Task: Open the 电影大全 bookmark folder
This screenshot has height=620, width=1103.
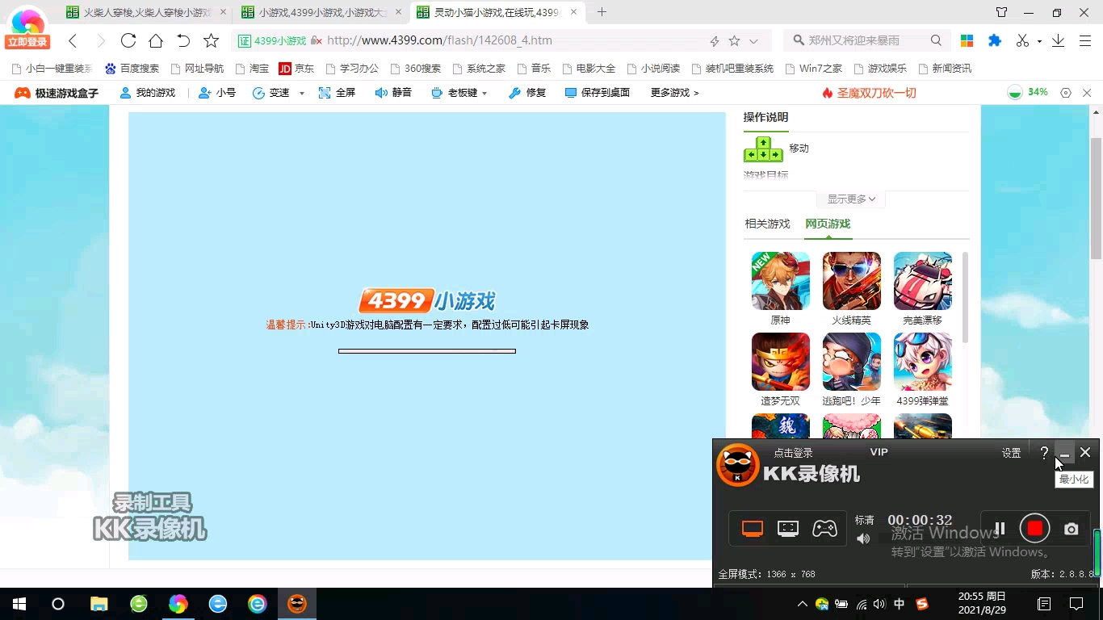Action: point(589,69)
